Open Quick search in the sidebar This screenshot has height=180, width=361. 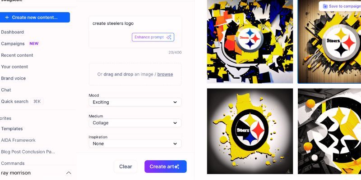(x=15, y=102)
